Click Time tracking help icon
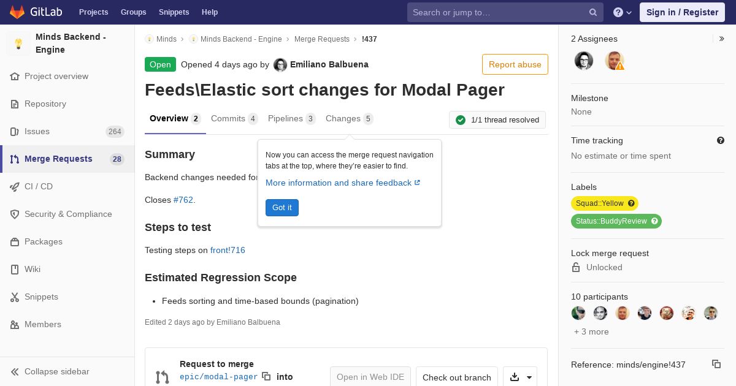Viewport: 736px width, 386px height. coord(721,140)
